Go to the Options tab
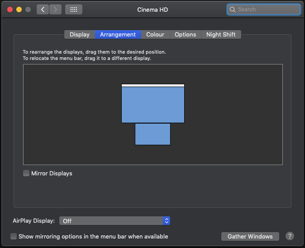Image resolution: width=305 pixels, height=248 pixels. (186, 35)
